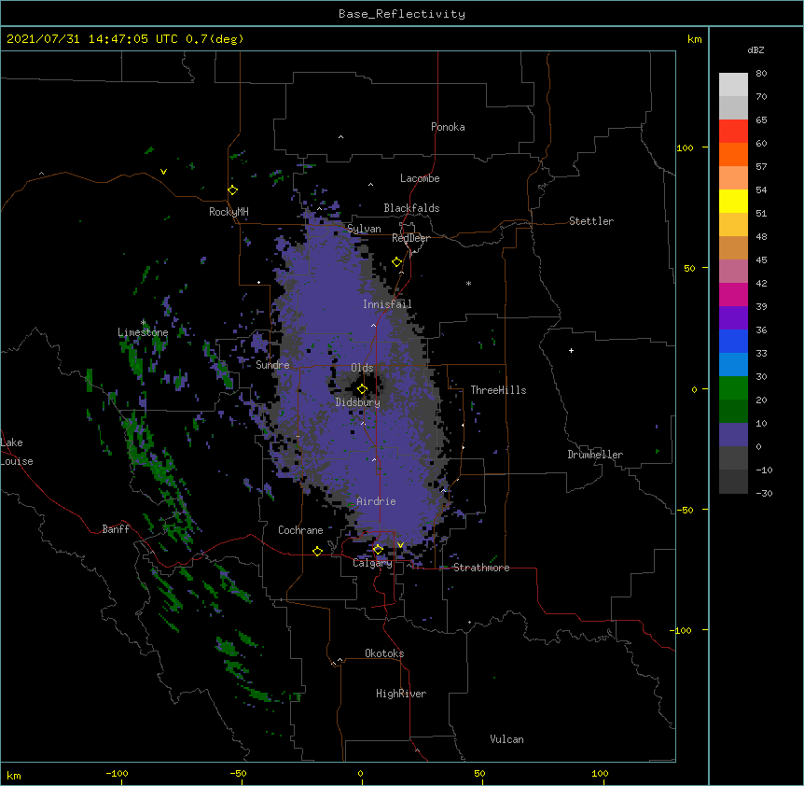Click the green 30 dBZ legend swatch
The image size is (804, 786).
(733, 388)
